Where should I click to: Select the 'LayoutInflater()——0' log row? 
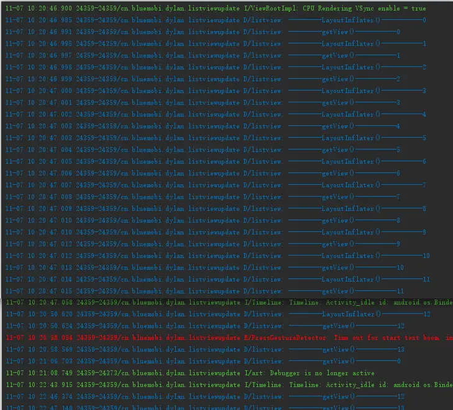(216, 20)
